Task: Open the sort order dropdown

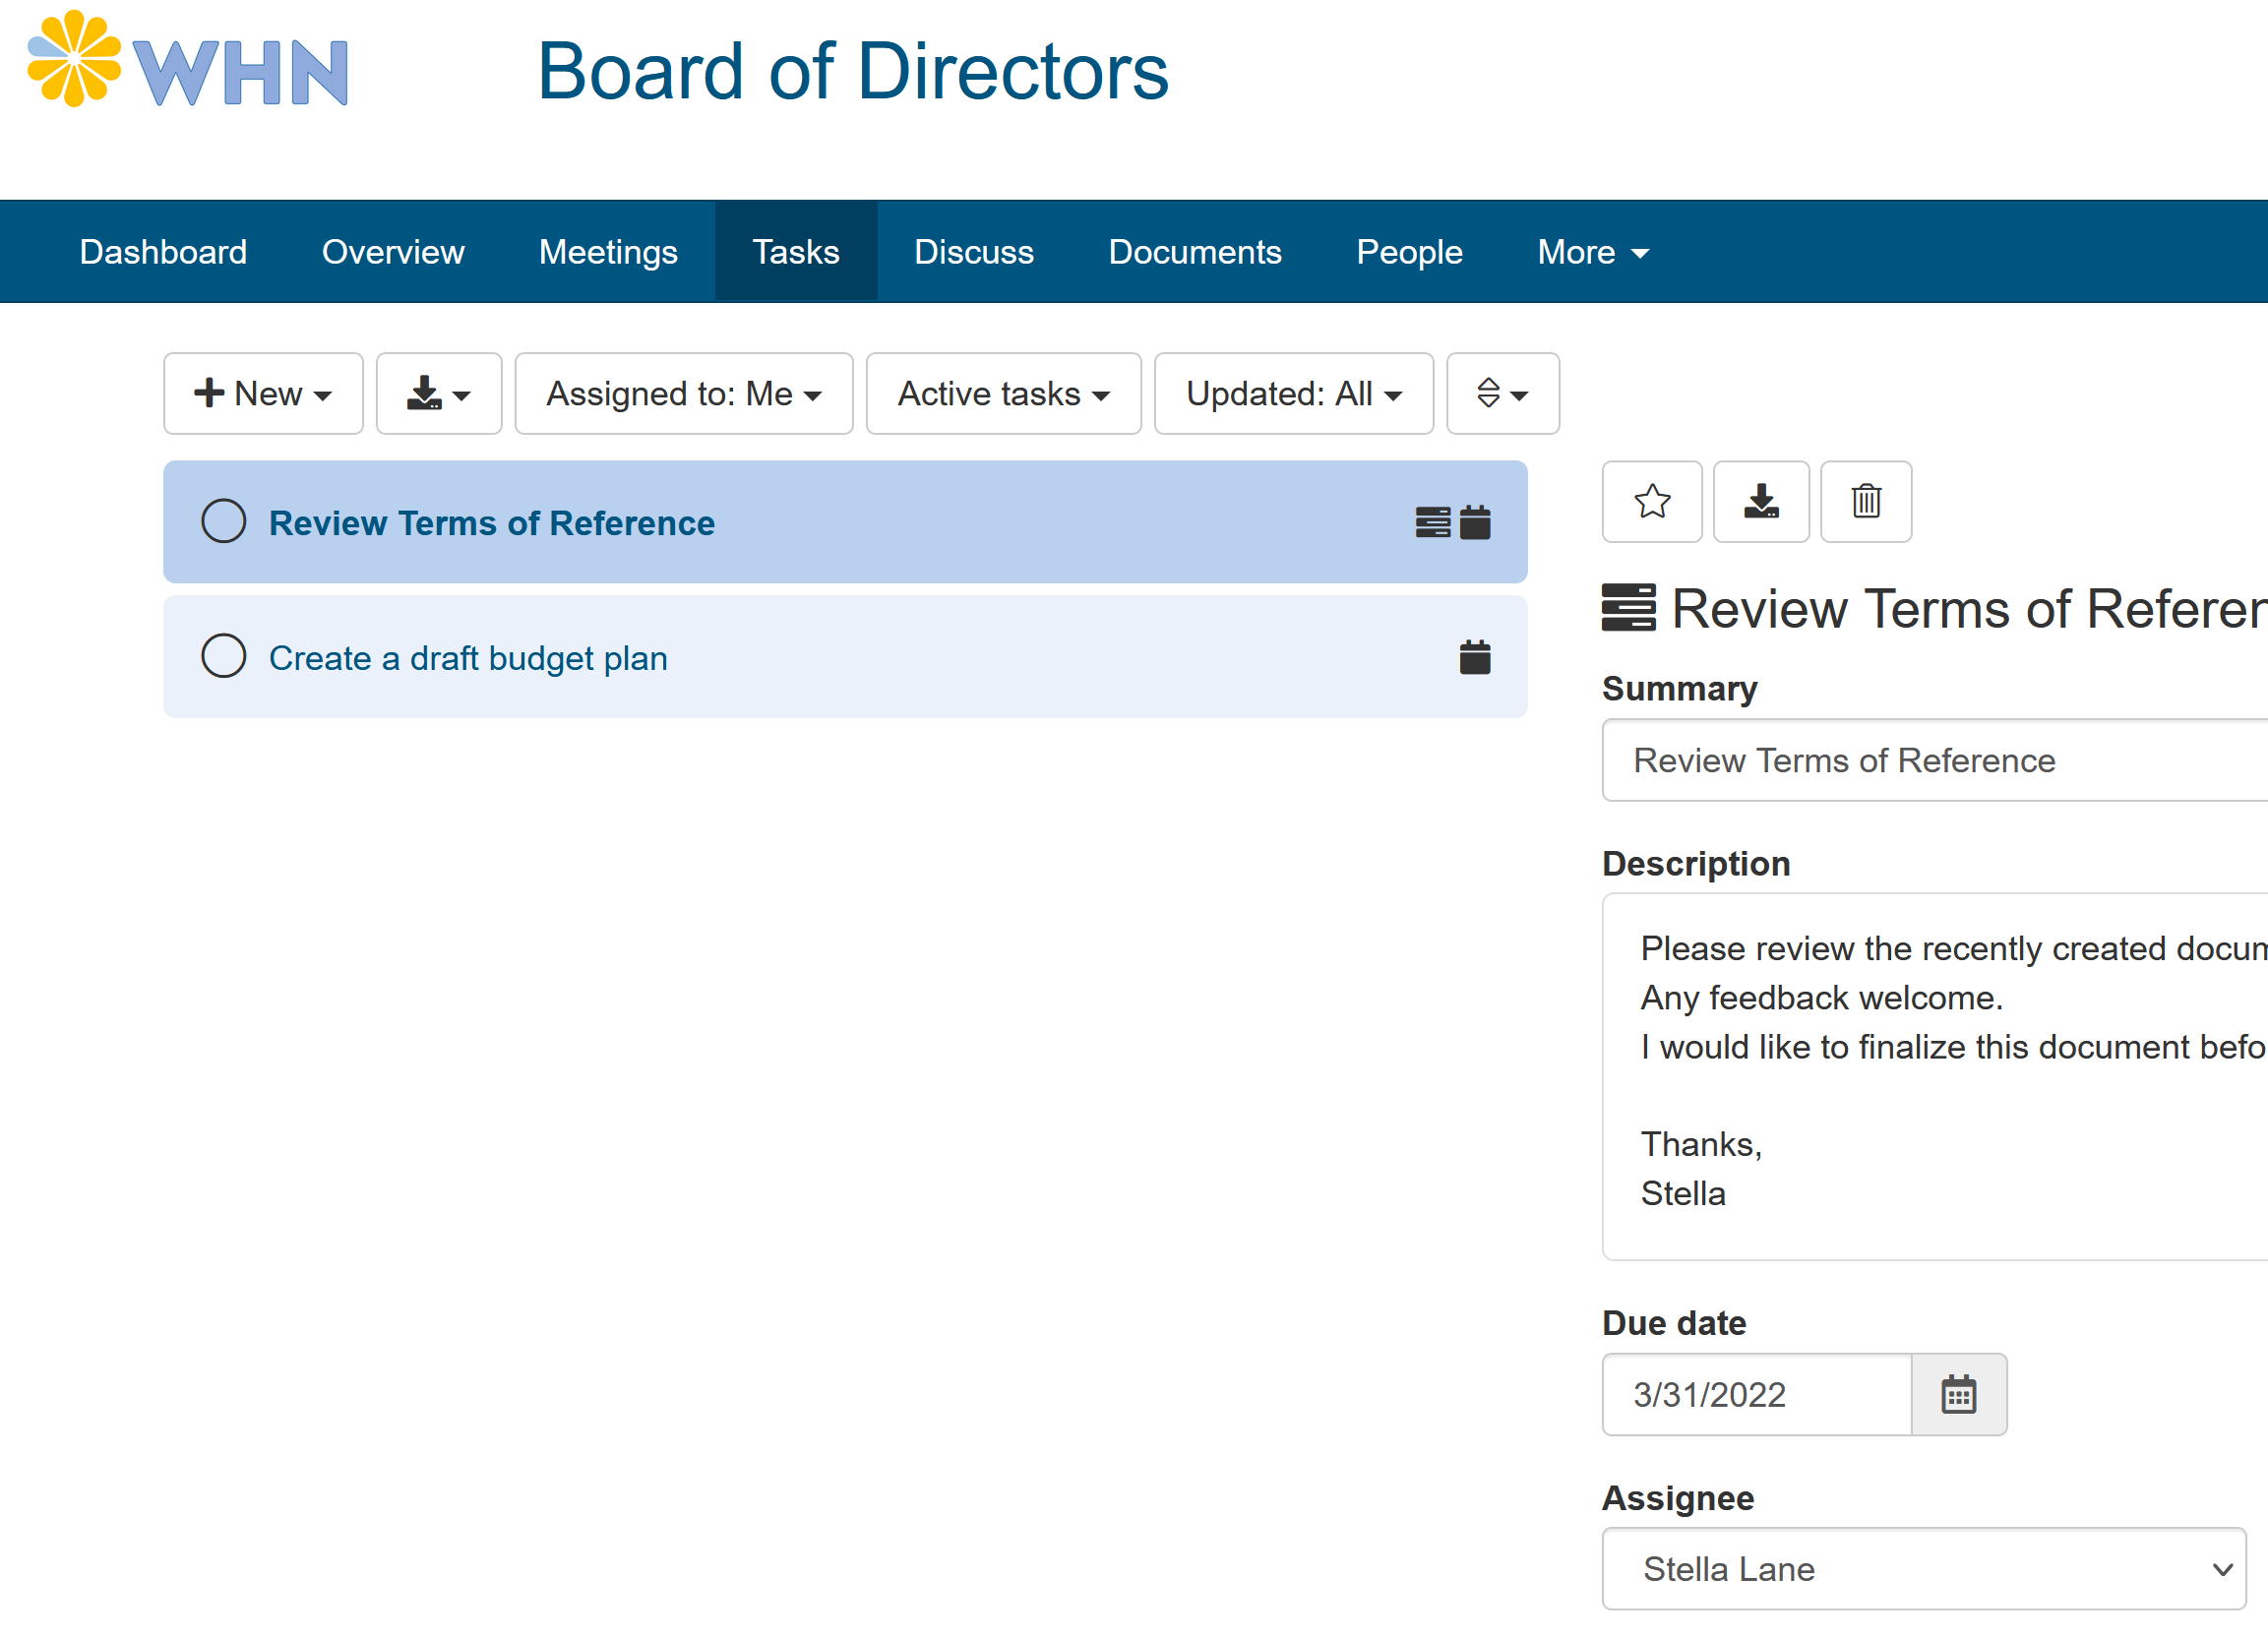Action: tap(1502, 393)
